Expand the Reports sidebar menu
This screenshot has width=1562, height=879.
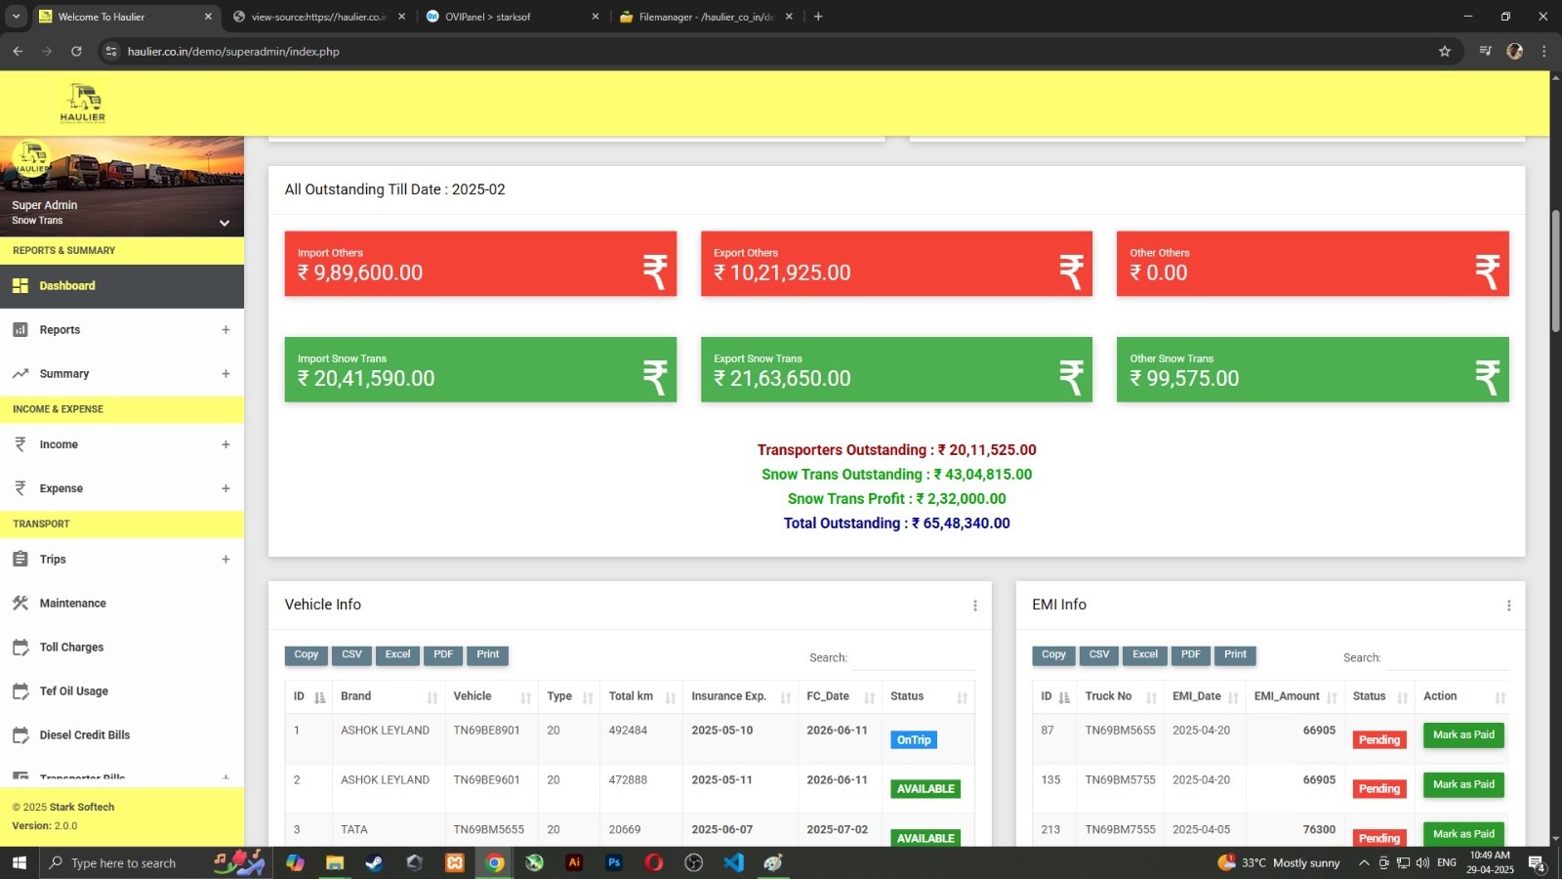pos(226,330)
